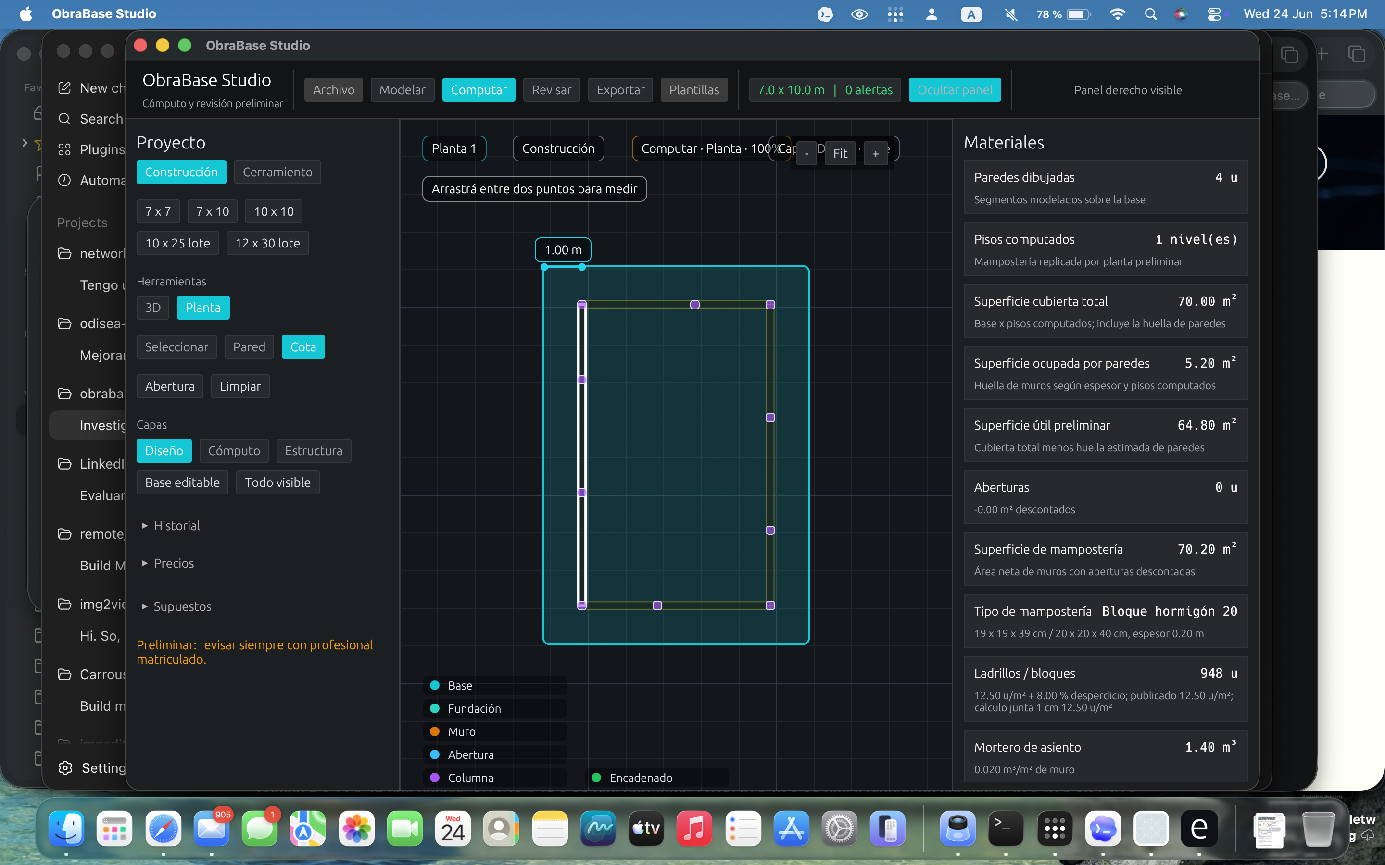Click the Apple menu
Viewport: 1385px width, 865px height.
point(26,14)
